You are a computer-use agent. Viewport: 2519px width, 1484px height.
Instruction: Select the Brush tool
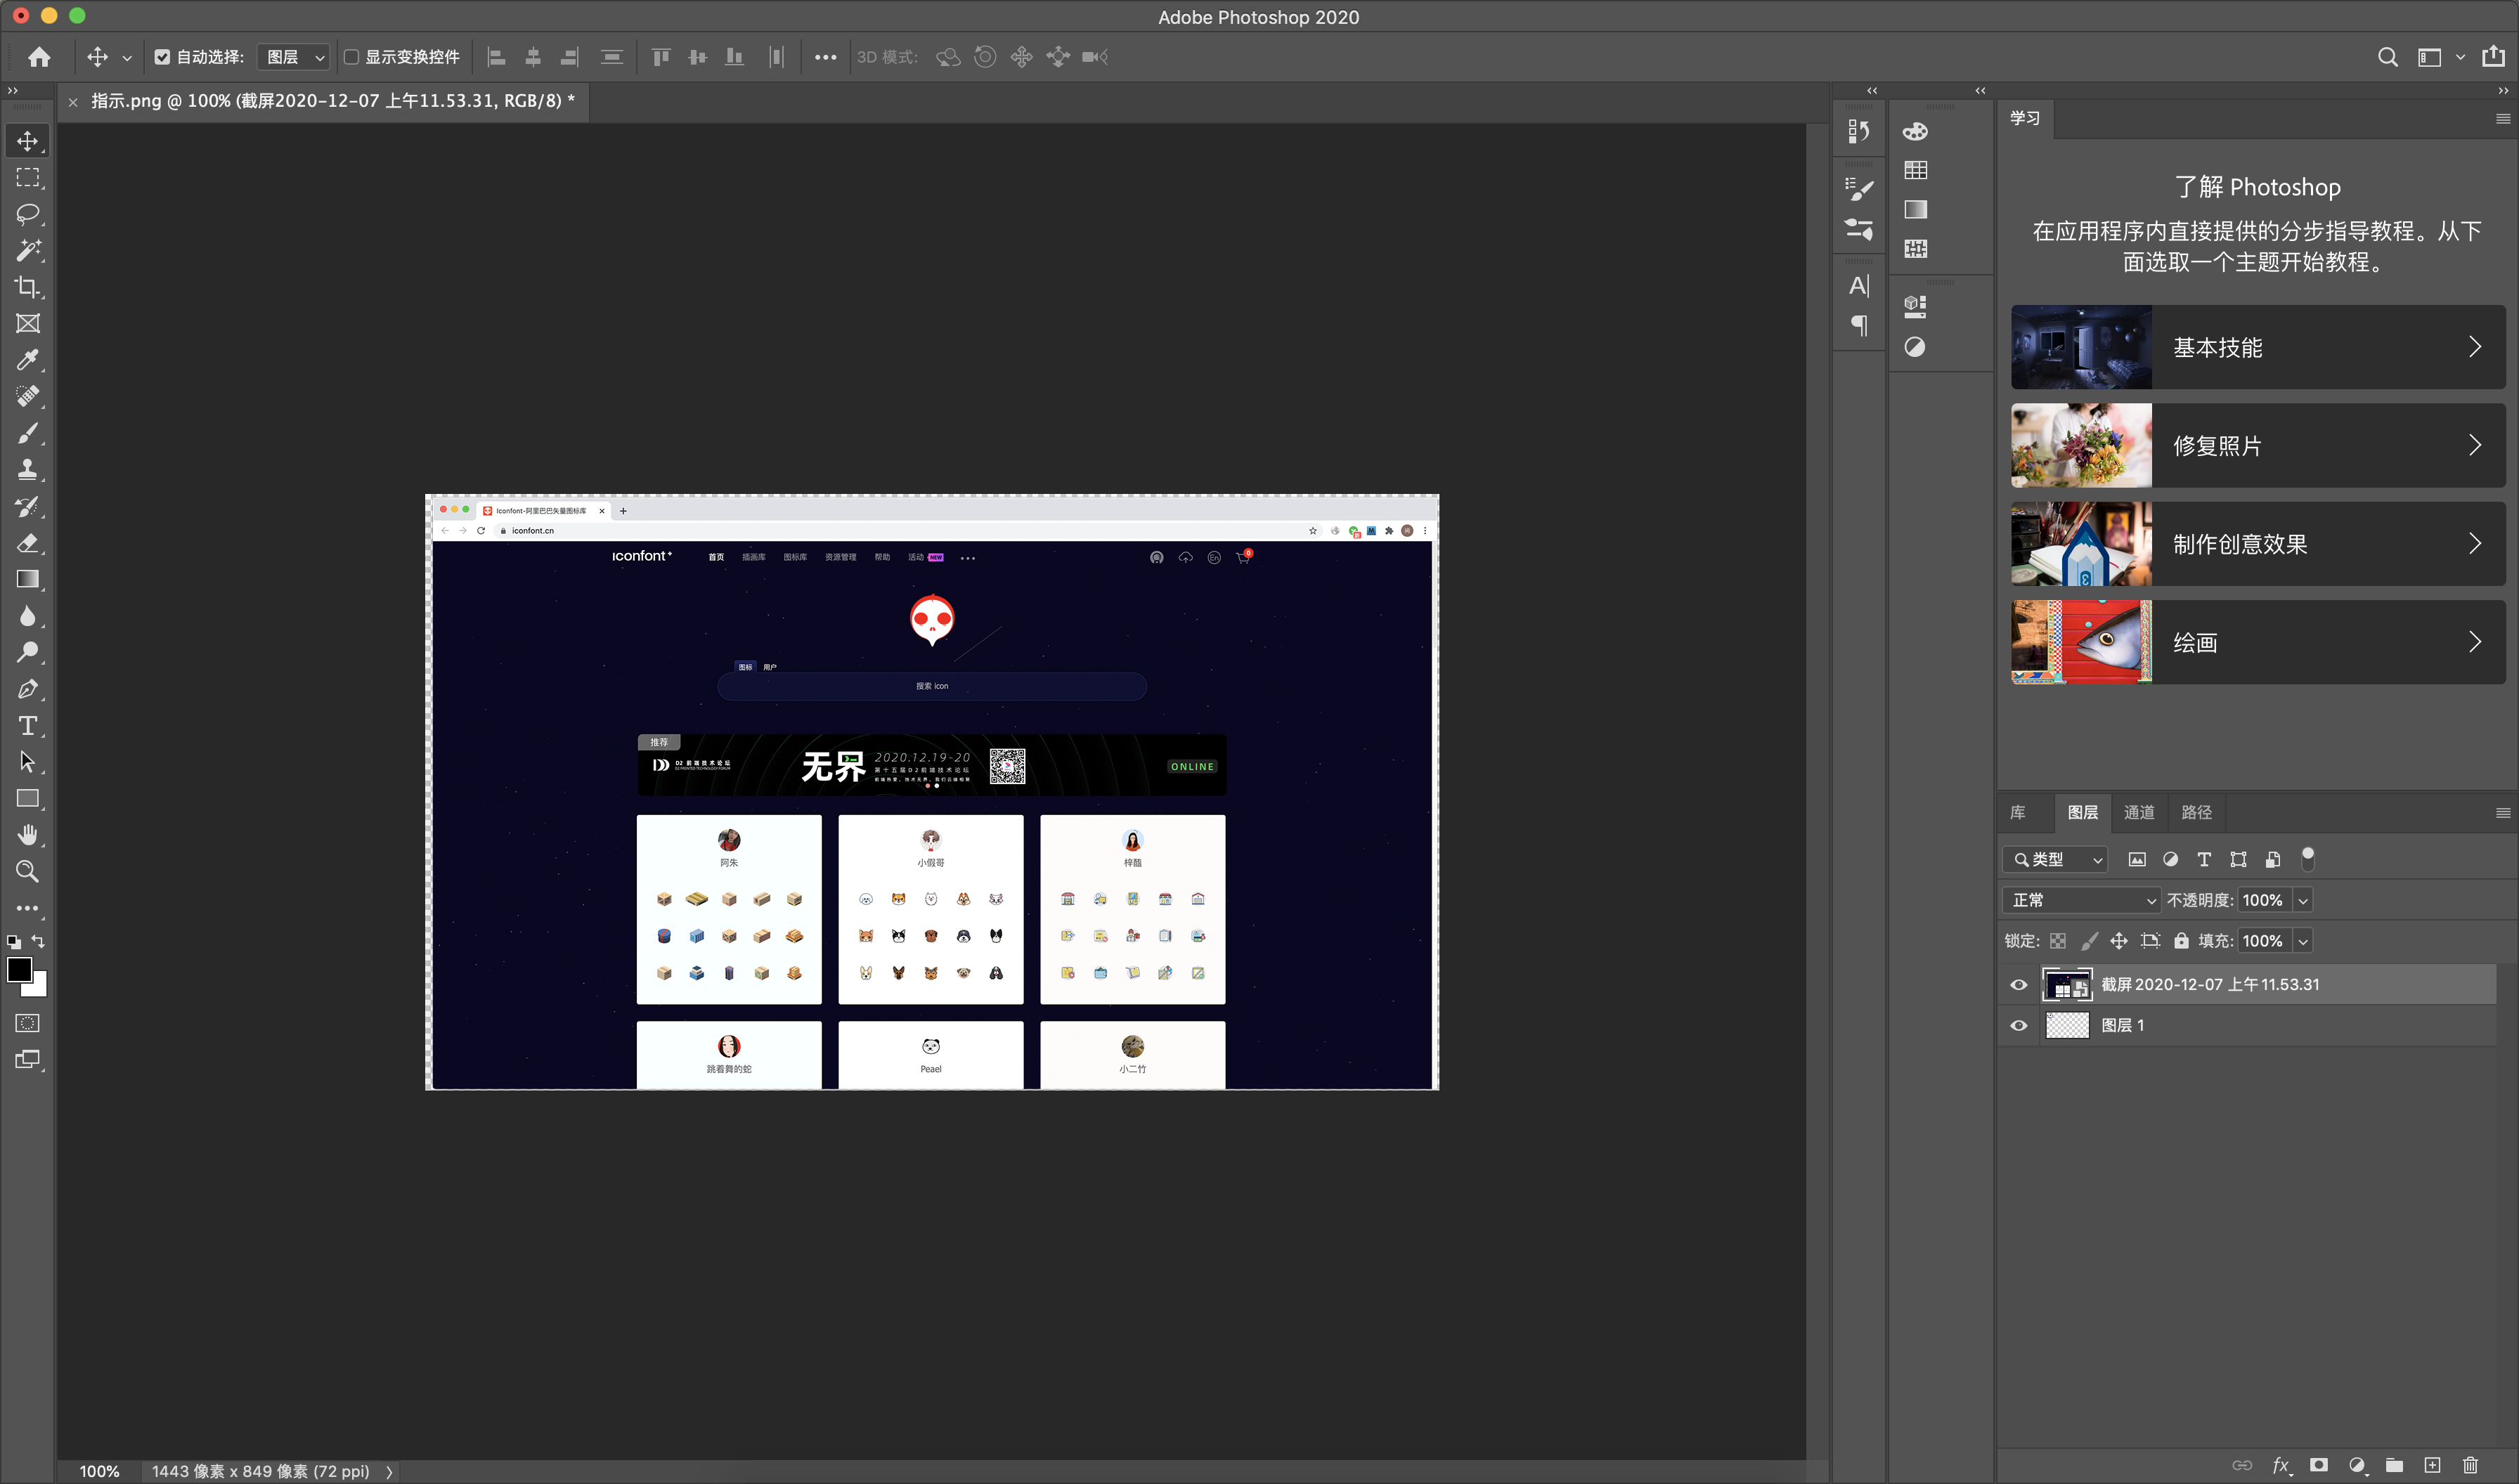(28, 433)
